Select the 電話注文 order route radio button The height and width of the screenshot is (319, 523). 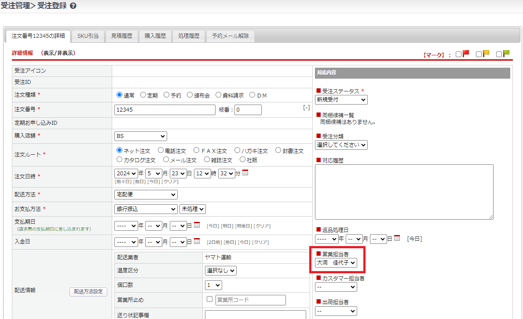[x=161, y=151]
